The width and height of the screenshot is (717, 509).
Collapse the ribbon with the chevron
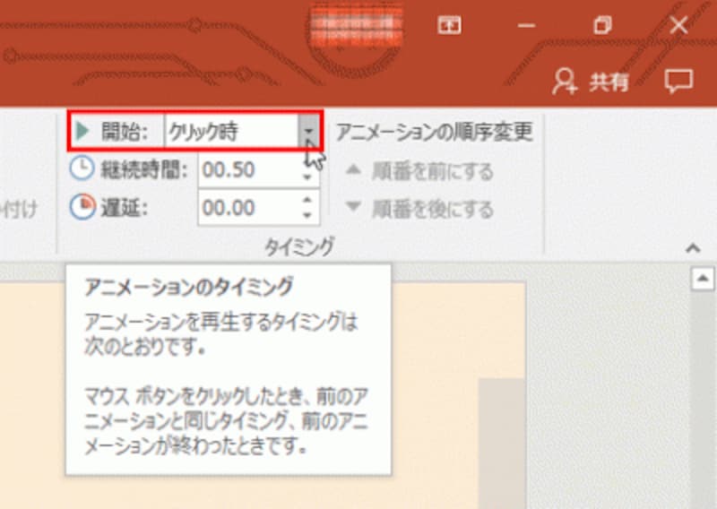click(x=693, y=248)
